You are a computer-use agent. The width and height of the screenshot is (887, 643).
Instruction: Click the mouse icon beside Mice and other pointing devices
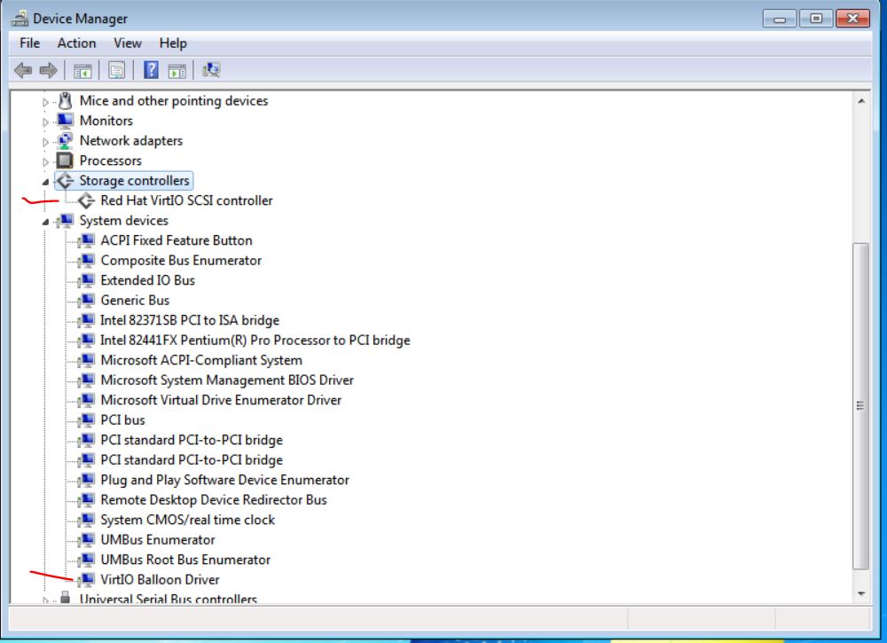[65, 101]
